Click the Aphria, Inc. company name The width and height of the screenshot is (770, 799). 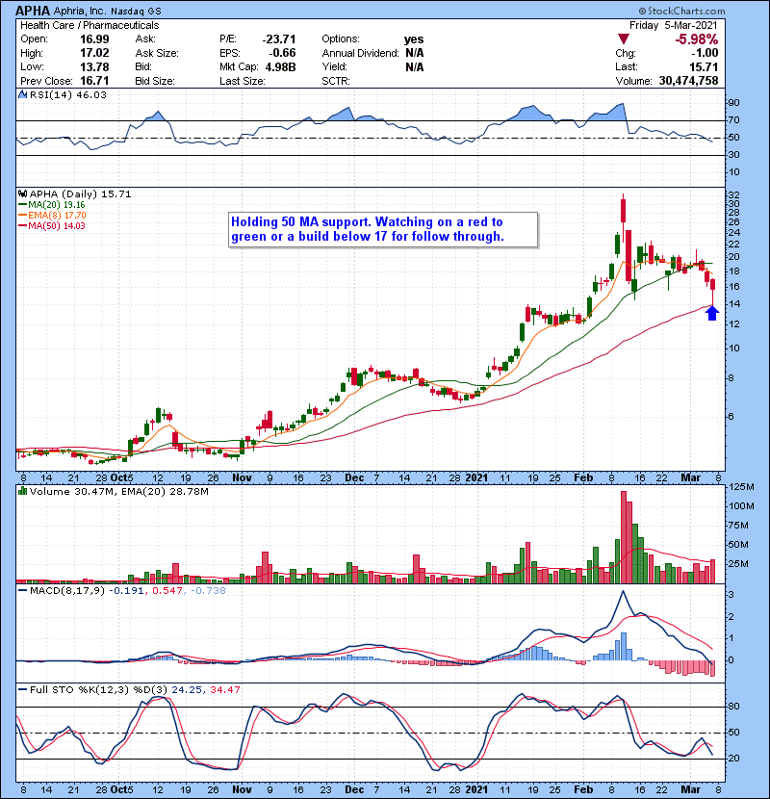coord(79,12)
